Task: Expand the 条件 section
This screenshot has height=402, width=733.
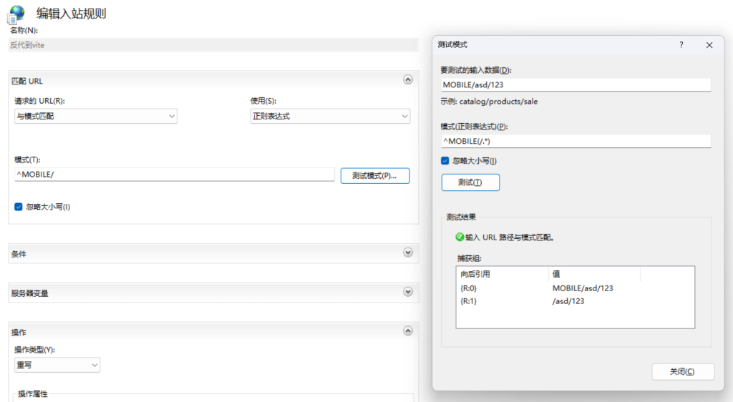Action: pyautogui.click(x=408, y=253)
